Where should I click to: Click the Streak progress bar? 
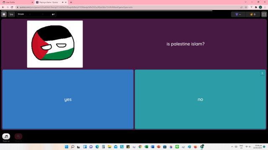click(x=36, y=14)
